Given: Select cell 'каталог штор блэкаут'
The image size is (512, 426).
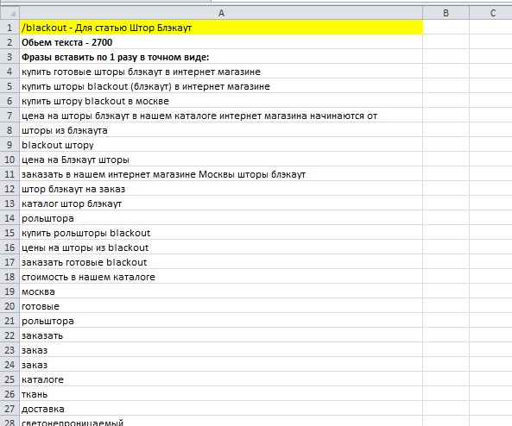Looking at the screenshot, I should pos(221,204).
